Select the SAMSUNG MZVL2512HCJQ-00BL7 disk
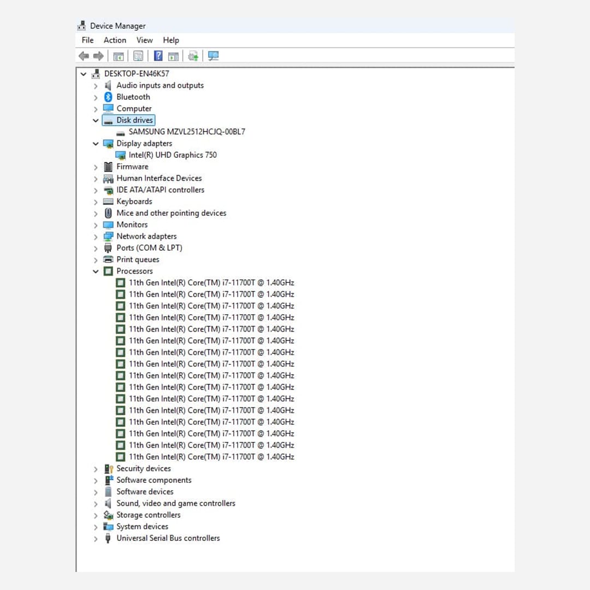Screen dimensions: 590x590 coord(187,132)
